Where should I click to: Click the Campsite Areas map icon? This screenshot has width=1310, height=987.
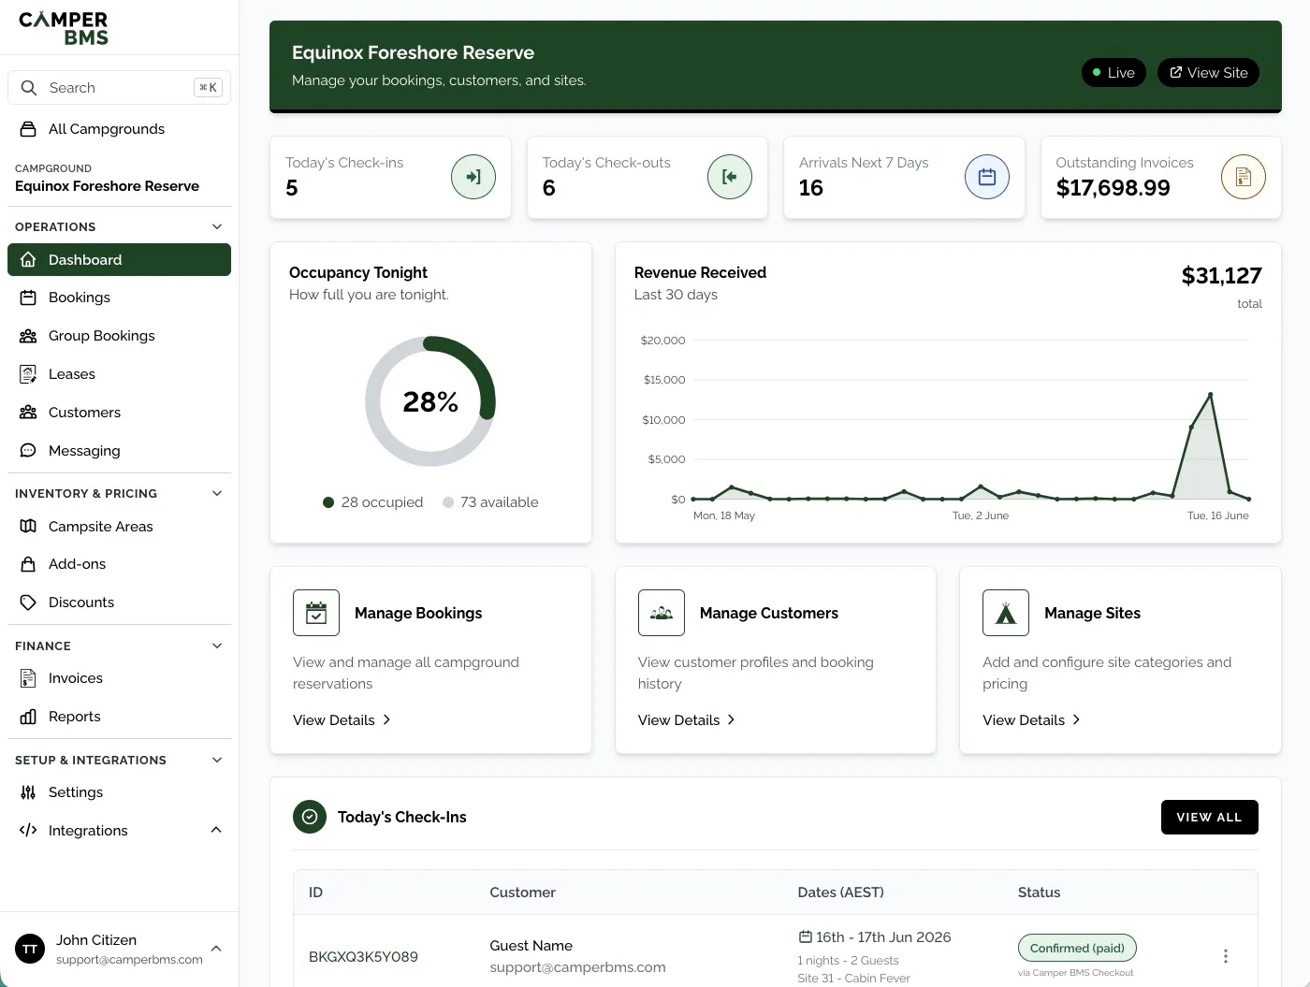(x=28, y=527)
